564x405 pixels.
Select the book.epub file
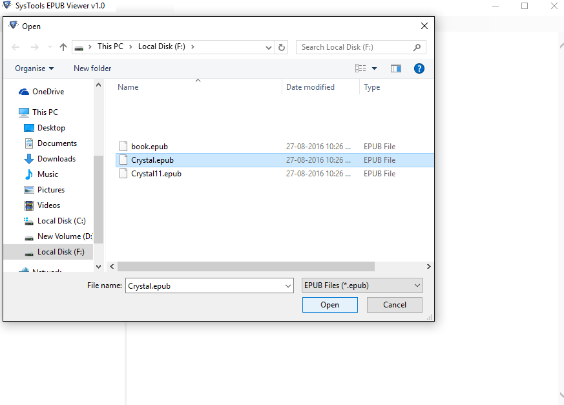(x=275, y=147)
